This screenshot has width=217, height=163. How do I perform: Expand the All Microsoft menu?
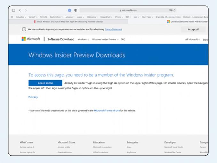coord(192,39)
